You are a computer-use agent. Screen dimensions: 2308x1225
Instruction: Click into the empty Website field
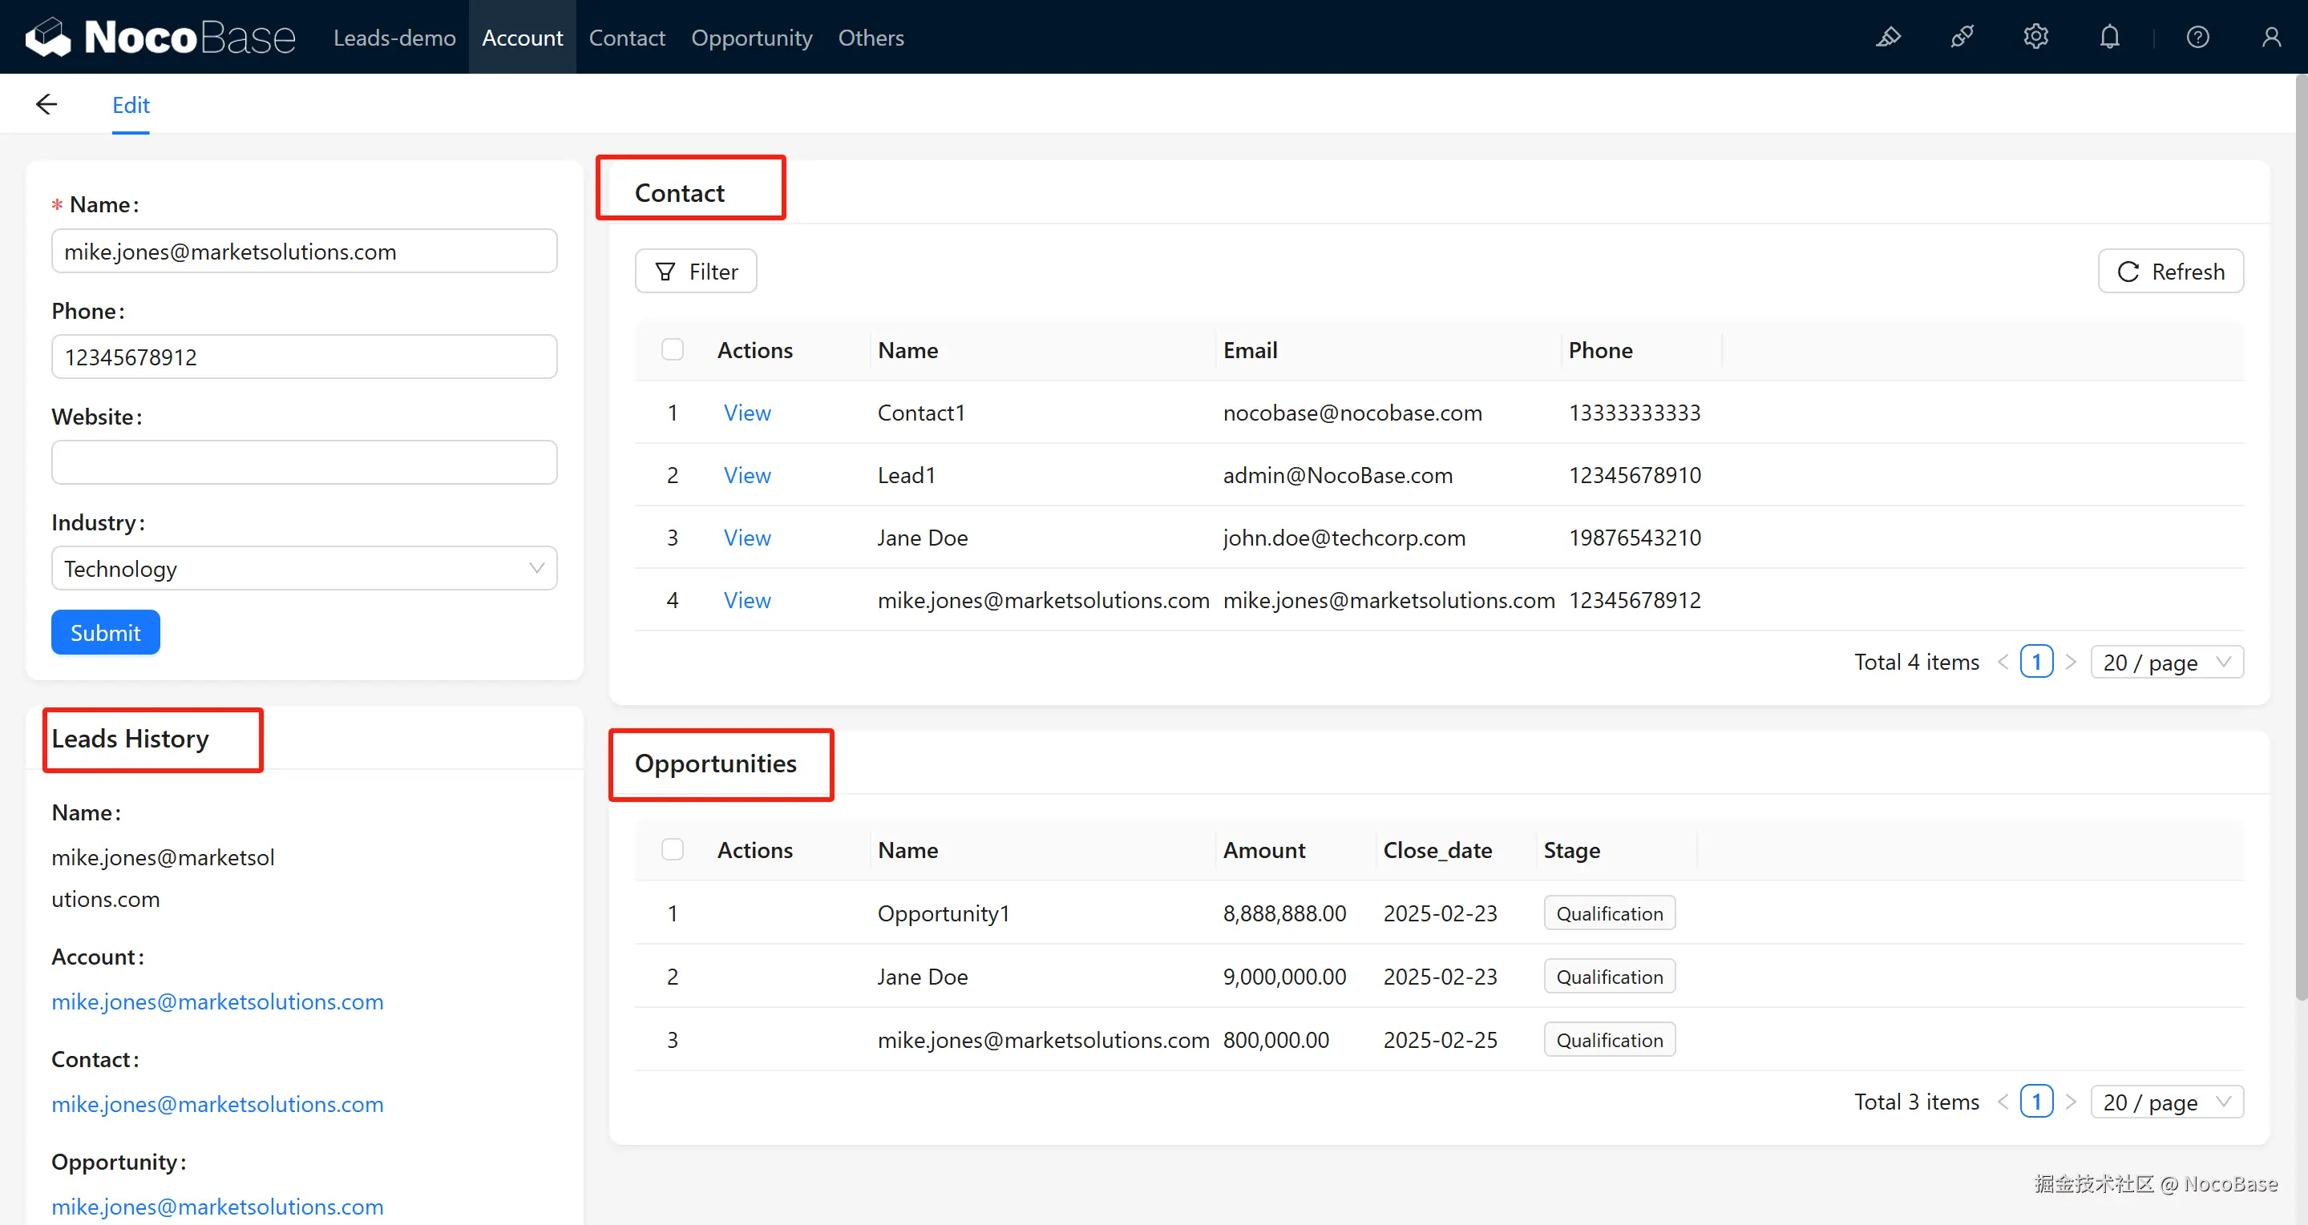(304, 462)
